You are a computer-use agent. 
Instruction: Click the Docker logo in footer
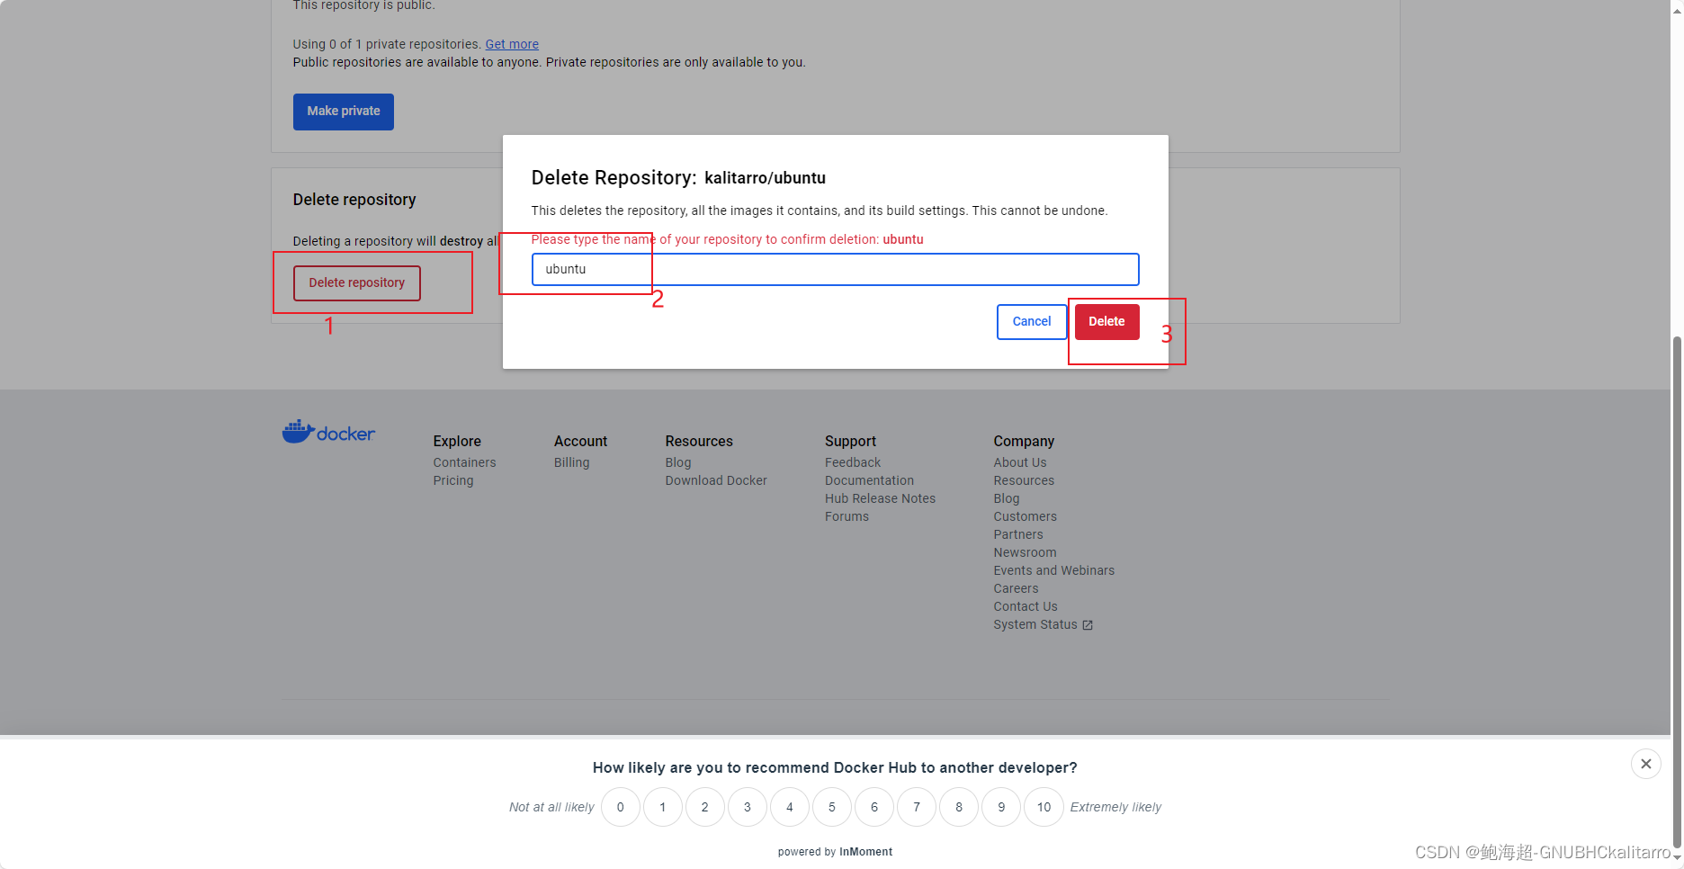click(328, 432)
